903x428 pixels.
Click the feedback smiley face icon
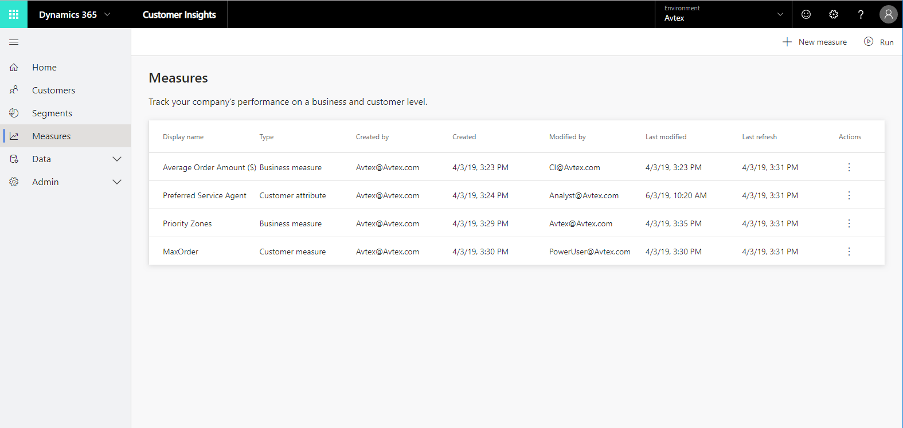click(806, 14)
